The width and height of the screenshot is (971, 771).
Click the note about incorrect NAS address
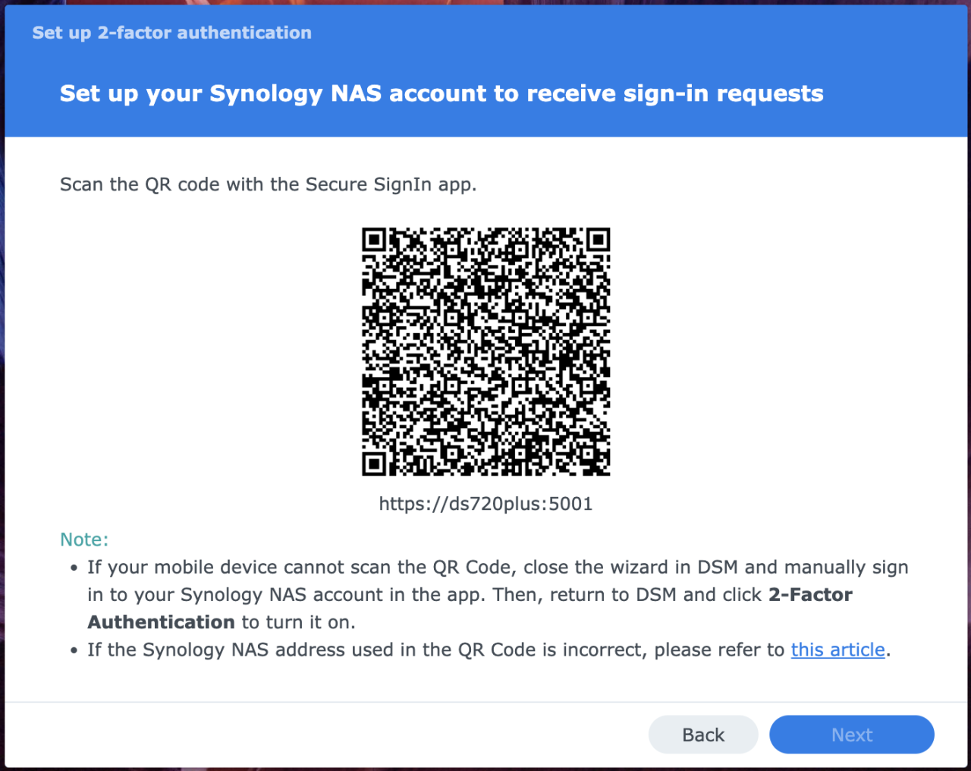point(489,650)
